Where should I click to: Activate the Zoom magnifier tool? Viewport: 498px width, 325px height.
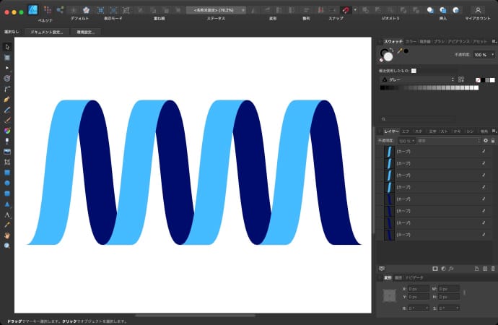coord(7,246)
